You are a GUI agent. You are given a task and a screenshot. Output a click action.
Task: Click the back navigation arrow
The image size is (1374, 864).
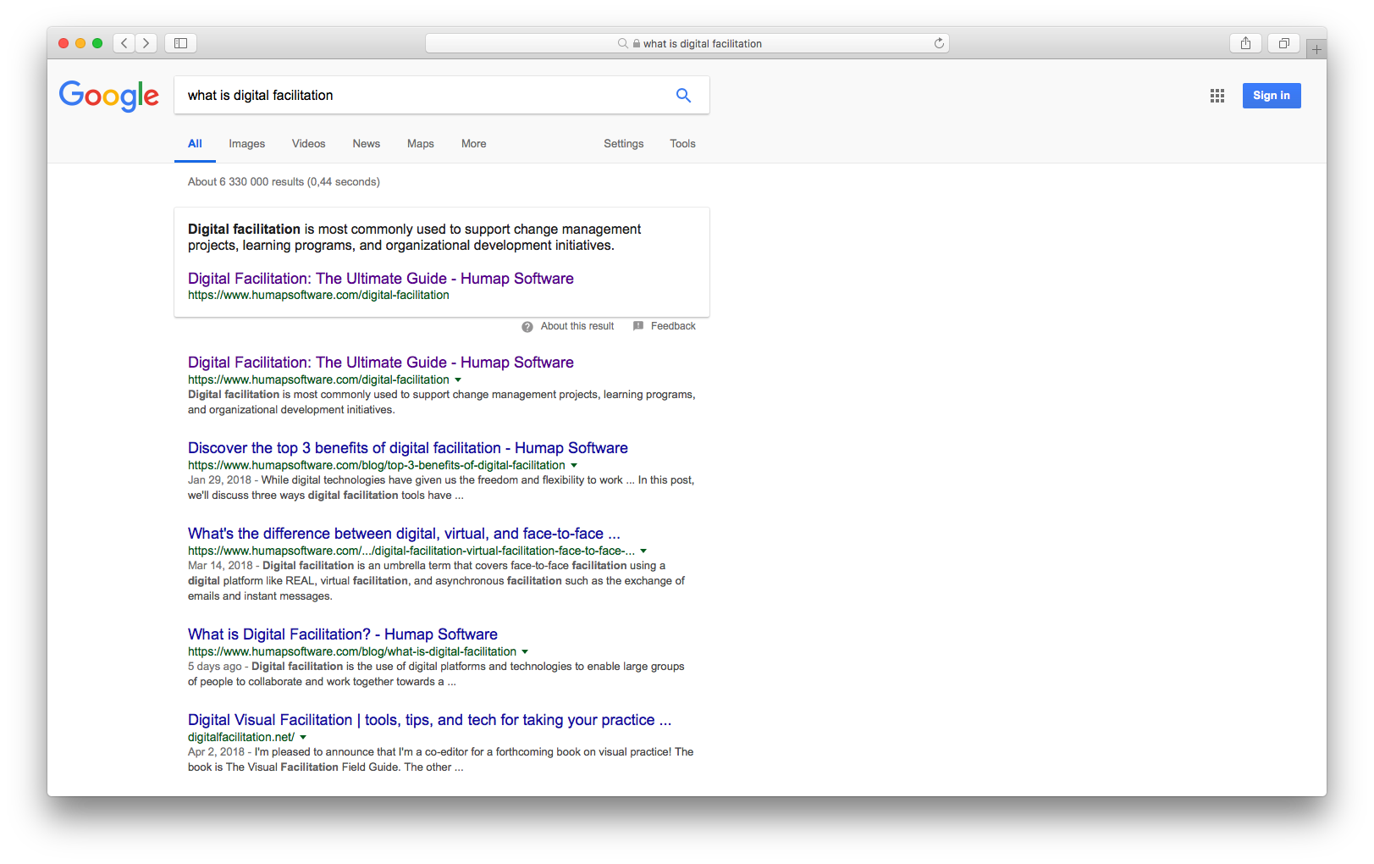[124, 42]
